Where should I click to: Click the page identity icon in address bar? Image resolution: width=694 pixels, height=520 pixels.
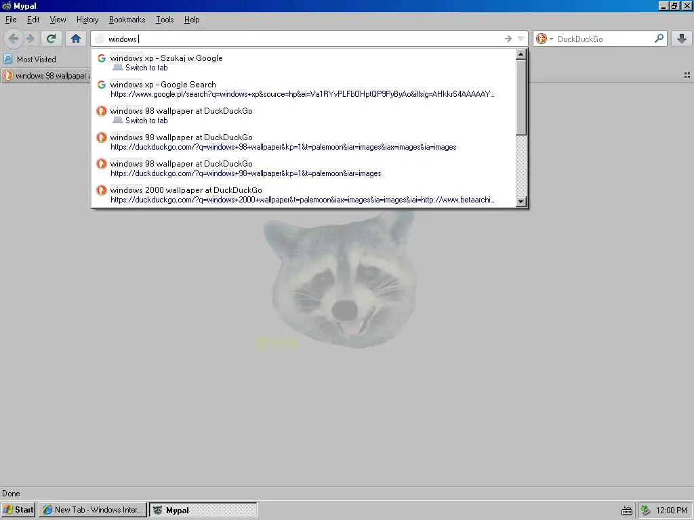pyautogui.click(x=100, y=39)
